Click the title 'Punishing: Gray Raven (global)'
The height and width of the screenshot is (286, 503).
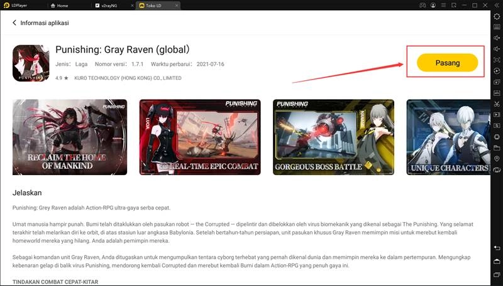point(123,50)
